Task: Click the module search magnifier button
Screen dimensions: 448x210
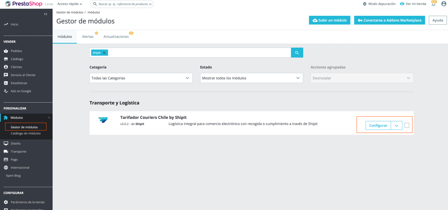Action: pos(297,53)
